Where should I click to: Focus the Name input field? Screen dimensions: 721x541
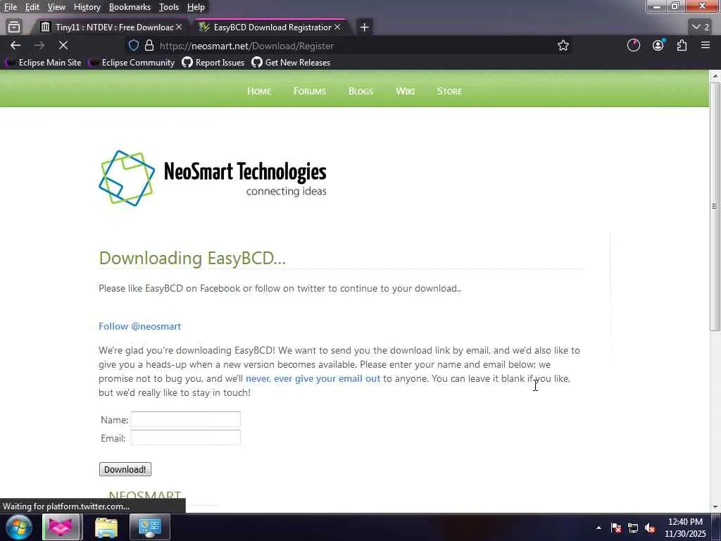[186, 419]
